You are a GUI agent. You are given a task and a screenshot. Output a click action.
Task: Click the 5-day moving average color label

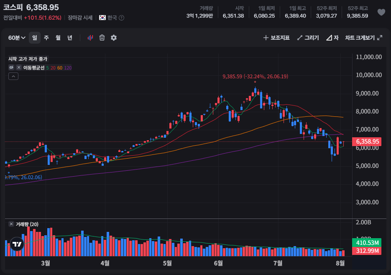(x=47, y=68)
